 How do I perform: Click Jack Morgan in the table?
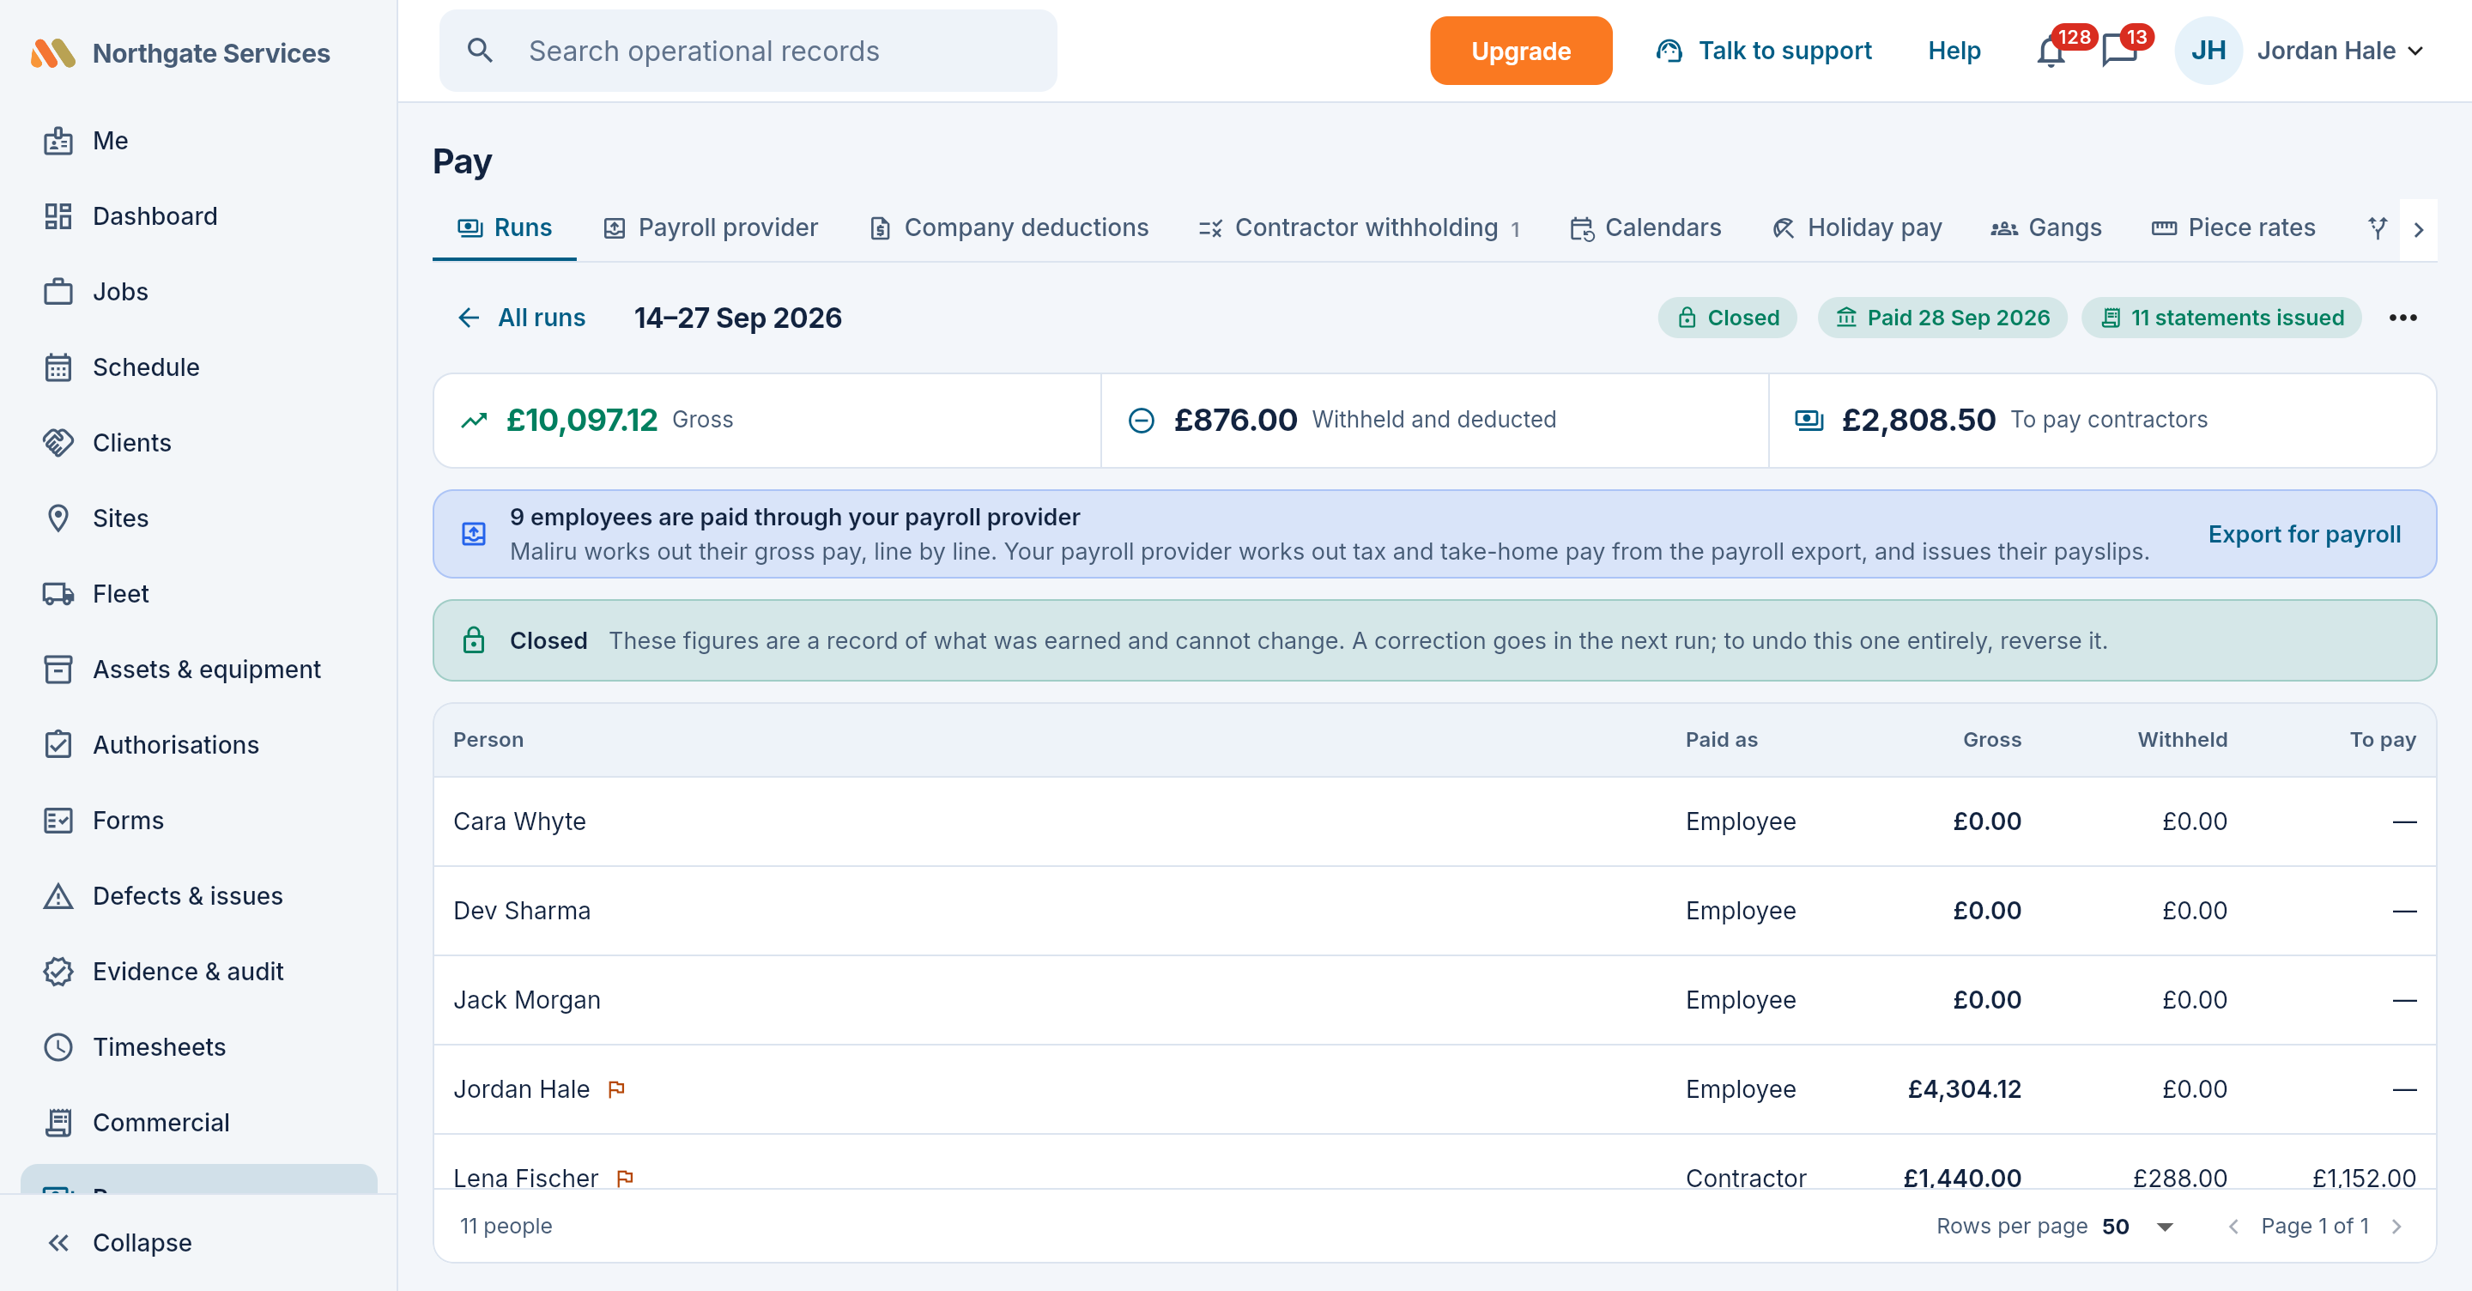click(x=527, y=1000)
